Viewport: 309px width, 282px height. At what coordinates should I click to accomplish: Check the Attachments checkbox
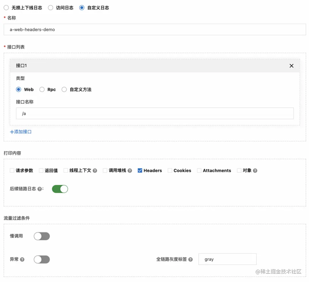[199, 170]
